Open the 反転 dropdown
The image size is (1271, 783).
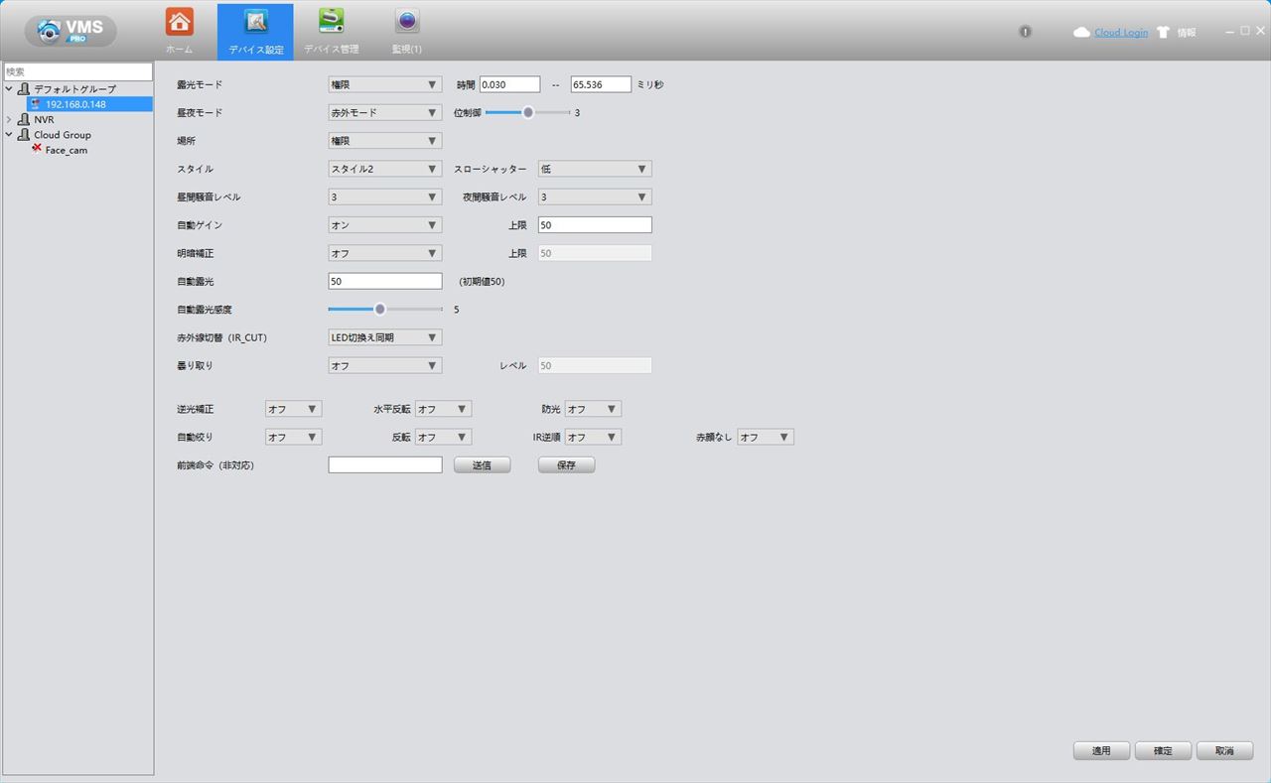[443, 437]
